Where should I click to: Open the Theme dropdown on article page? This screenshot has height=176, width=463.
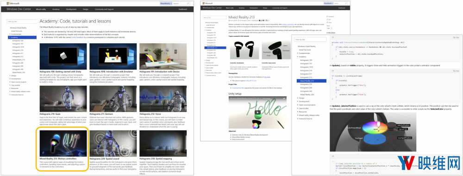pyautogui.click(x=330, y=29)
